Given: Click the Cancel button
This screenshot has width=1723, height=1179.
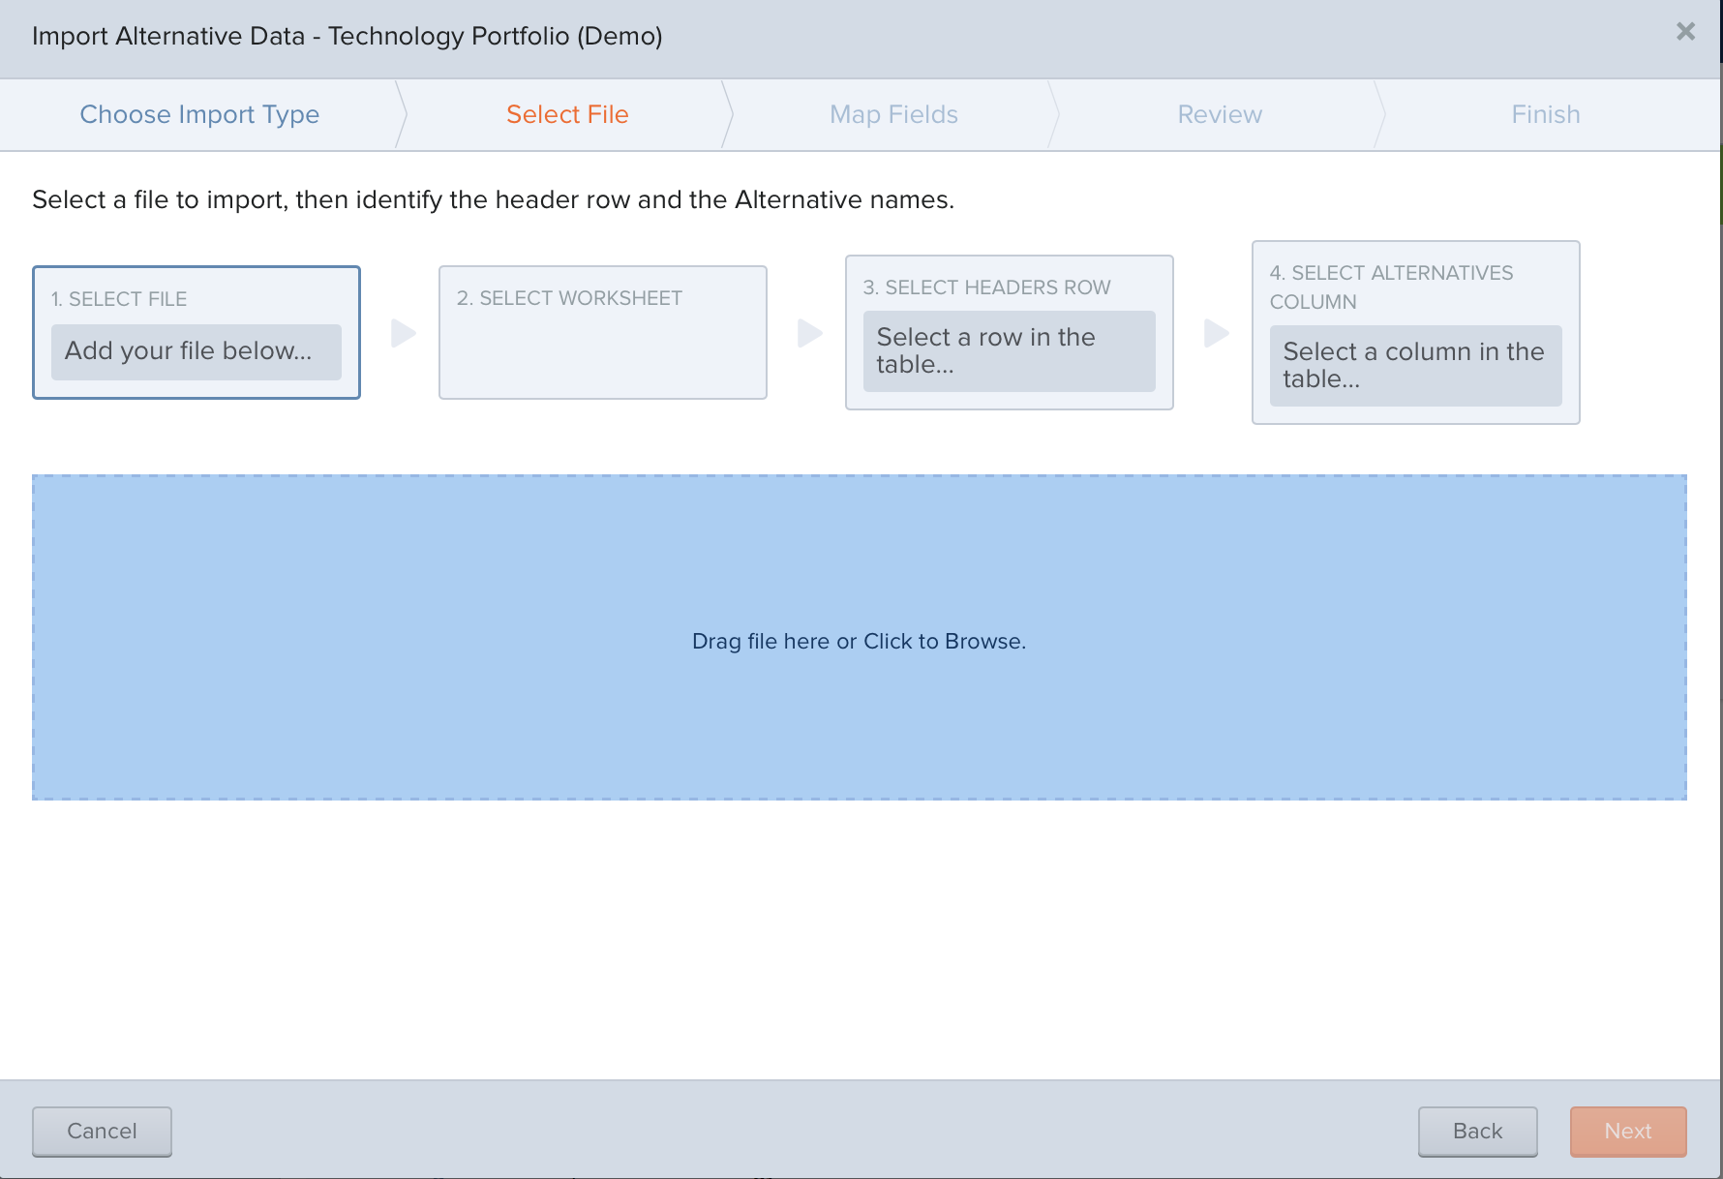Looking at the screenshot, I should 102,1131.
